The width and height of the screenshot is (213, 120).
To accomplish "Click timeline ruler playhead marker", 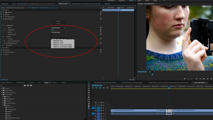I will pos(169,88).
